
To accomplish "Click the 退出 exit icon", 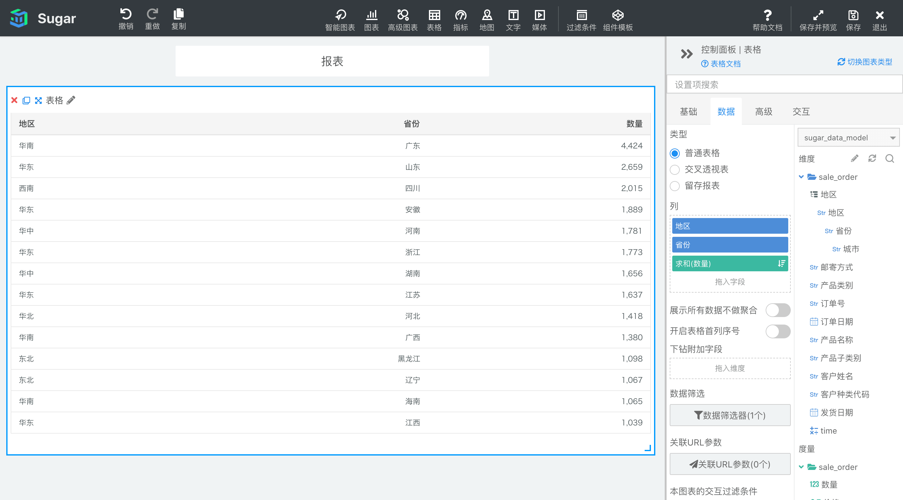I will tap(879, 20).
